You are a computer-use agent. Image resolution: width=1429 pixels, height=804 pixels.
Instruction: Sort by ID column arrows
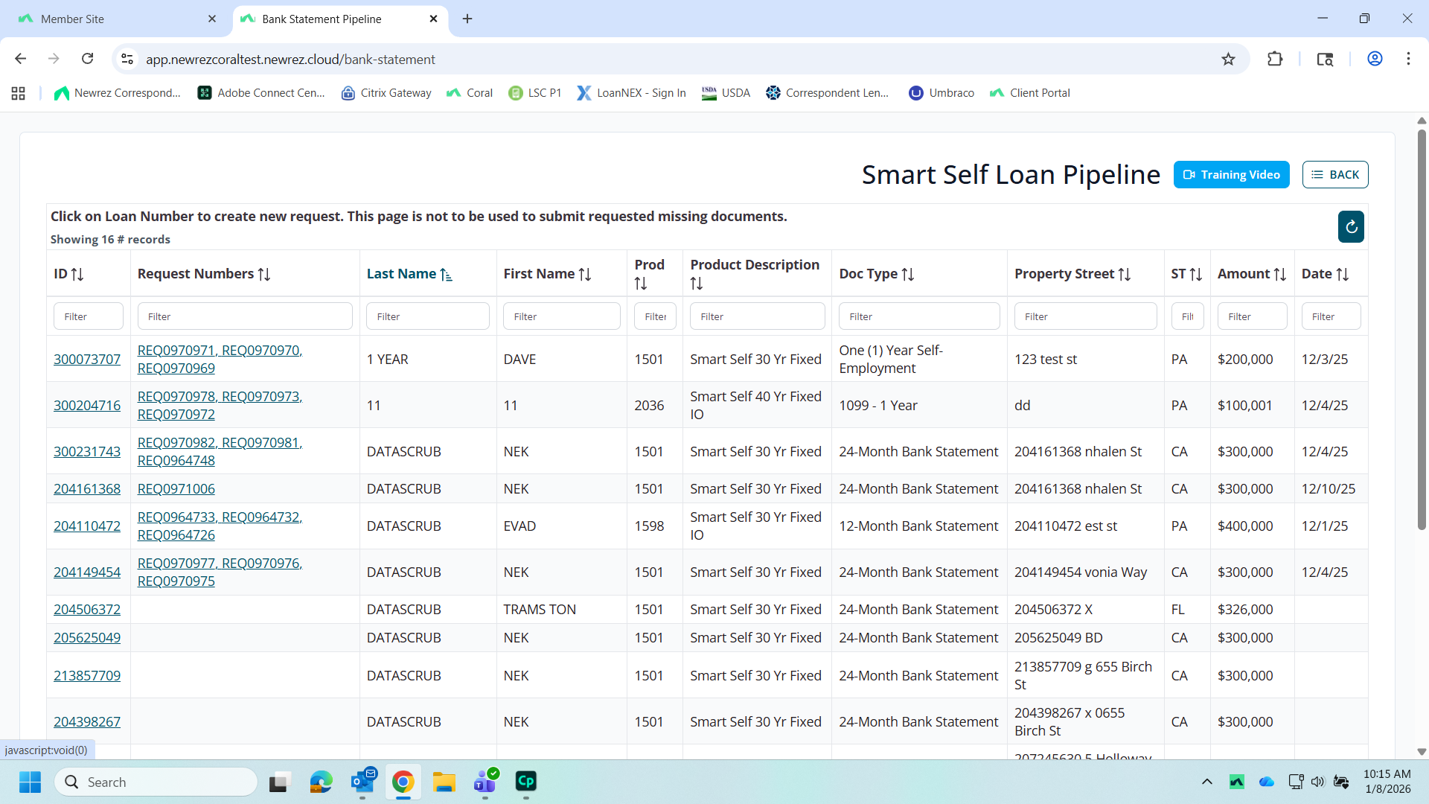[77, 275]
